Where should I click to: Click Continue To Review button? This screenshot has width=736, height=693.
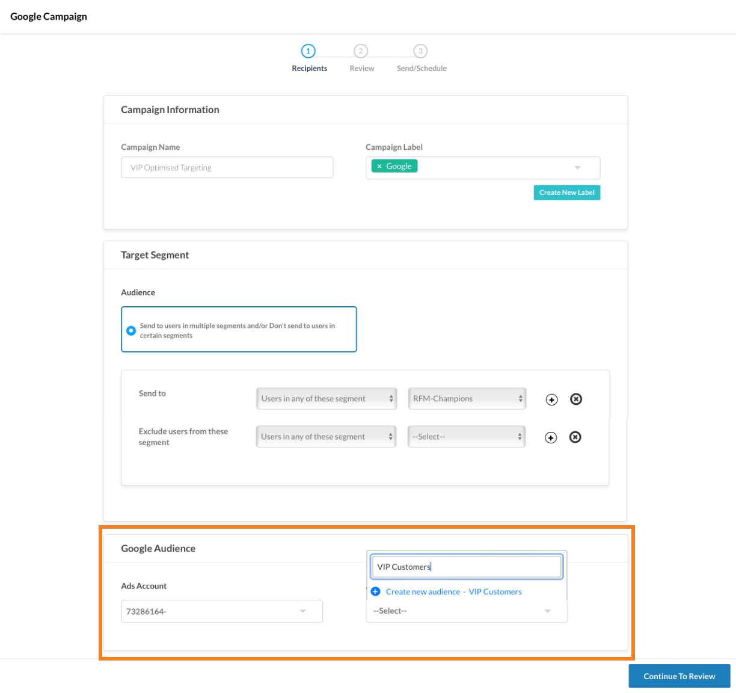pyautogui.click(x=679, y=676)
